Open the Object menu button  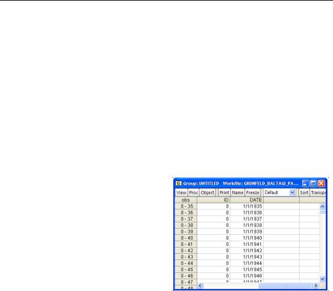pyautogui.click(x=207, y=192)
